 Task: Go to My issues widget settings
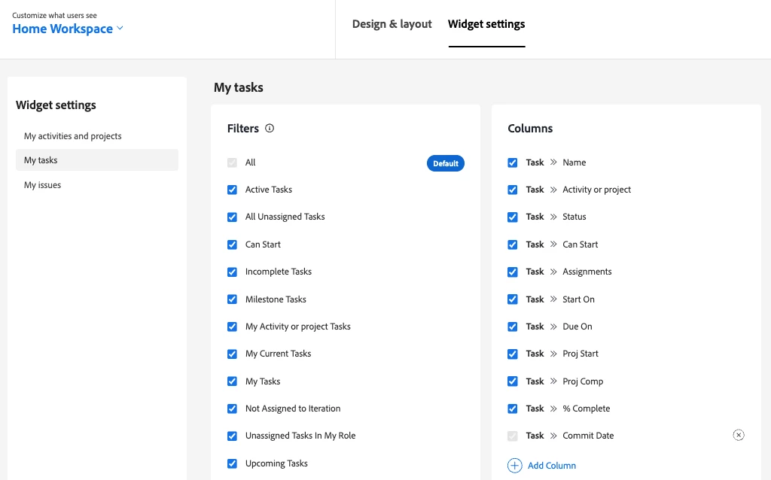point(43,185)
